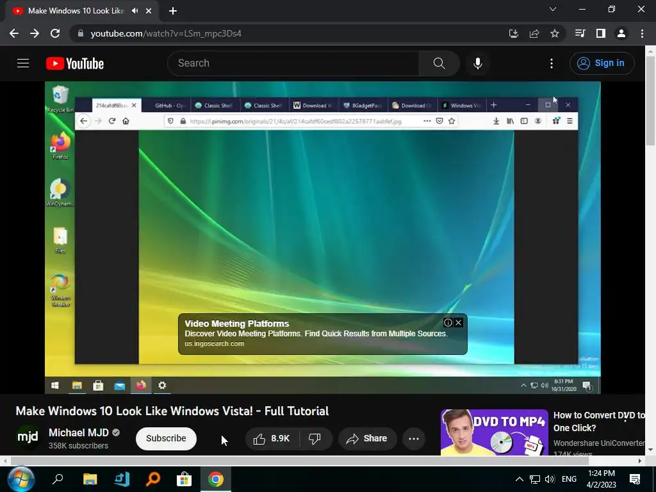
Task: Open notification center icon
Action: (x=635, y=479)
